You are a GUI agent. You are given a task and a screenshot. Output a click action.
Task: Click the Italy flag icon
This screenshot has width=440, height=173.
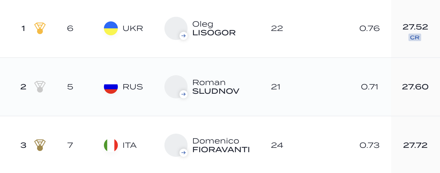[111, 145]
